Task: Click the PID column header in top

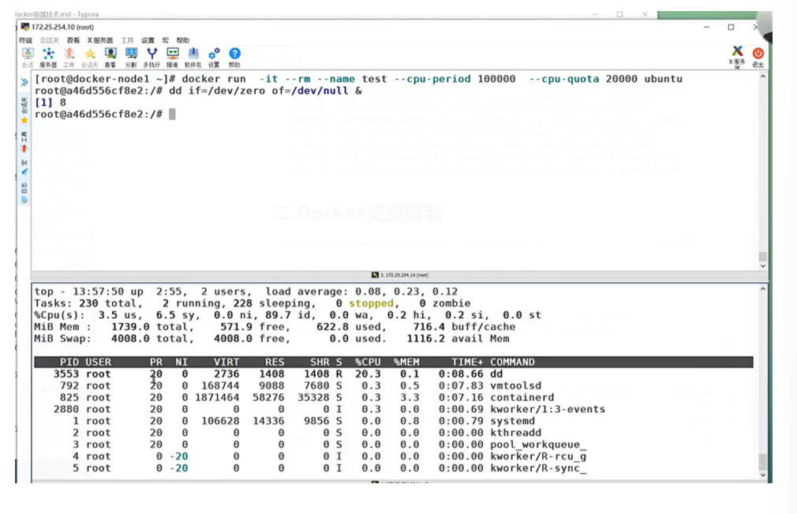Action: click(x=69, y=362)
